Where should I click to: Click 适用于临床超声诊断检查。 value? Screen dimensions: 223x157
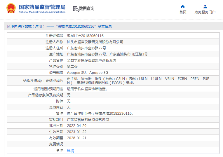87,89
